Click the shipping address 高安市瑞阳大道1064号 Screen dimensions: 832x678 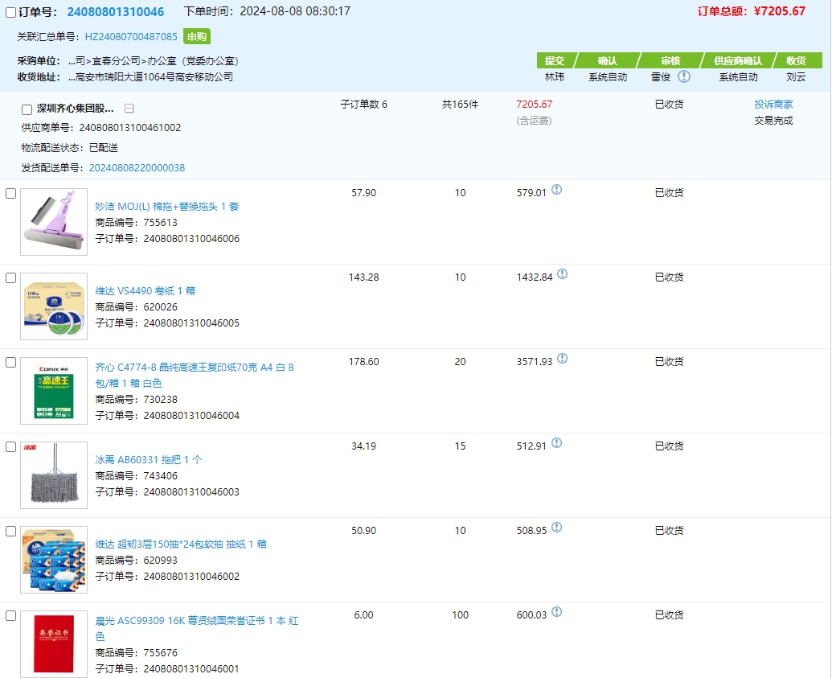150,77
